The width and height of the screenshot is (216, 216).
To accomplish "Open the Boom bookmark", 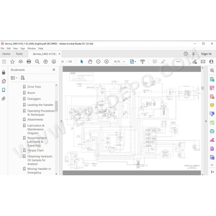I will 31,93.
